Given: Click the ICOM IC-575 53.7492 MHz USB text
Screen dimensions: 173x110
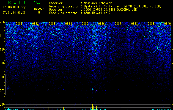Looking at the screenshot, I should pos(110,10).
